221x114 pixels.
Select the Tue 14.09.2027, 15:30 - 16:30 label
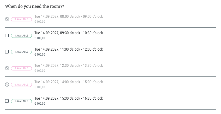(69, 98)
